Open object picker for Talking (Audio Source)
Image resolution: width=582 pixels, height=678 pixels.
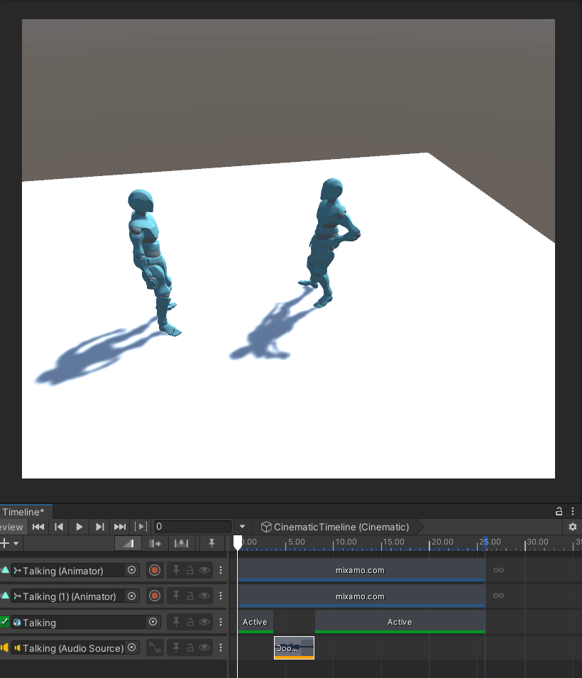point(132,648)
